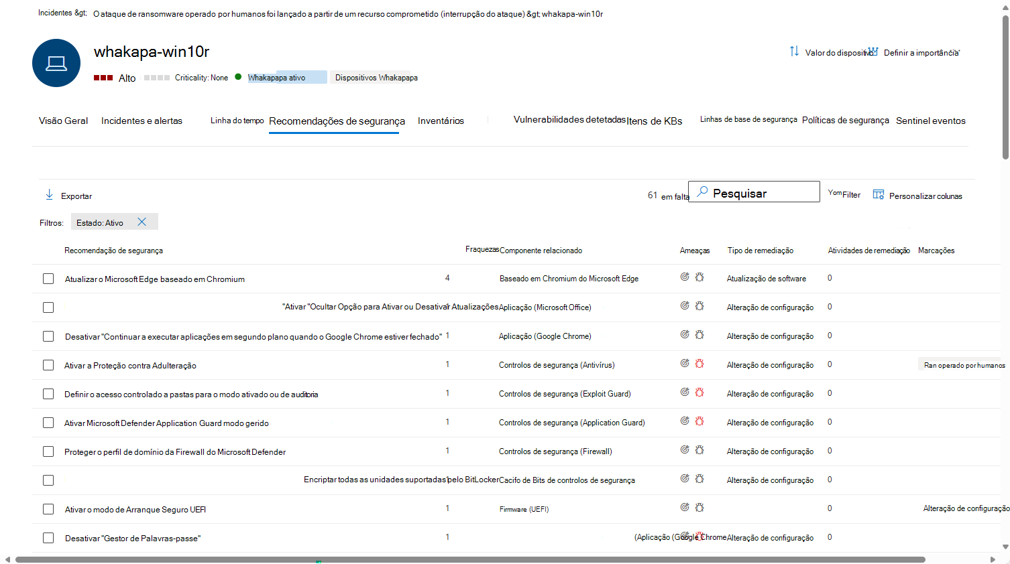The width and height of the screenshot is (1010, 564).
Task: Click the horizontal scrollbar thumb
Action: pyautogui.click(x=470, y=559)
